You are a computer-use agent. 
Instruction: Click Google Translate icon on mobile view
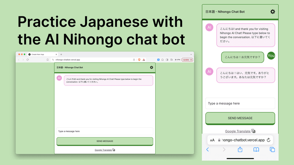(253, 131)
